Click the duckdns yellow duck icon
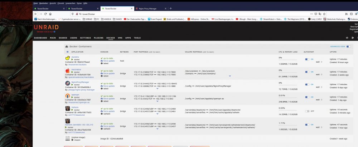 tap(67, 58)
